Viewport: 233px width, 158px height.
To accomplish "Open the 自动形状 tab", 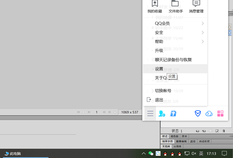I will pyautogui.click(x=204, y=141).
